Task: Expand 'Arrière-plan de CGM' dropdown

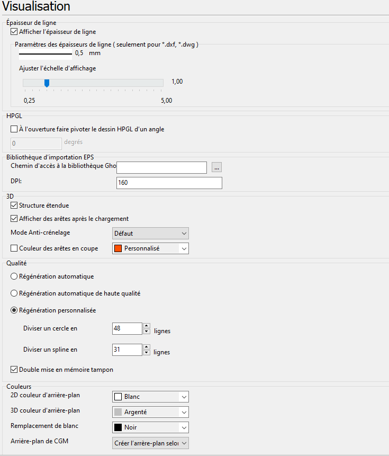Action: (150, 443)
